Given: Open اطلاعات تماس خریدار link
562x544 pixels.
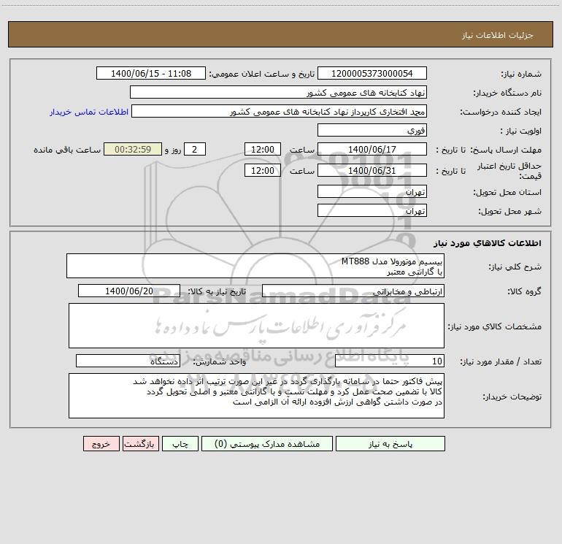Looking at the screenshot, I should 89,112.
